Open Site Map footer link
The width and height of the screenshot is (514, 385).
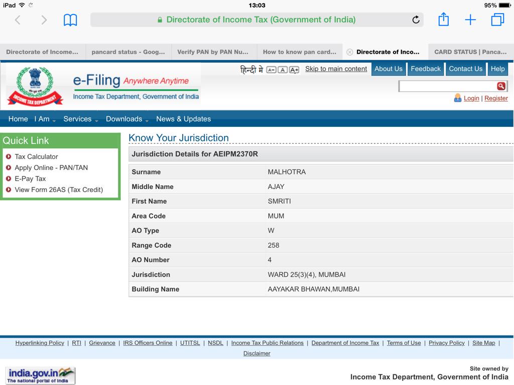pos(483,343)
